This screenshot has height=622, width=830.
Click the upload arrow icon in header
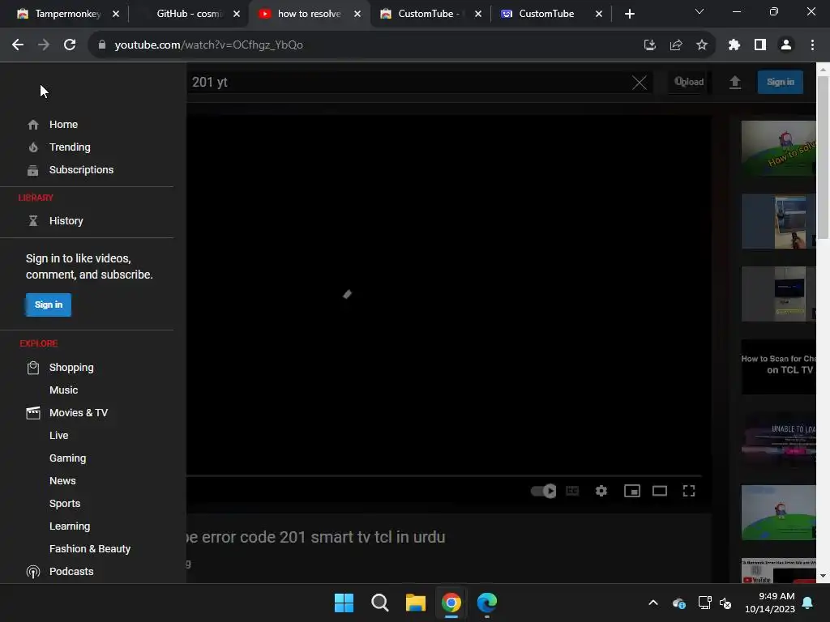pos(734,82)
